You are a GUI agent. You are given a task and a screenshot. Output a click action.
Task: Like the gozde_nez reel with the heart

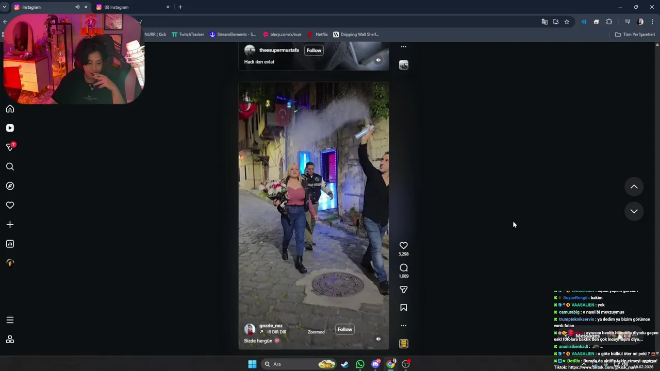tap(404, 246)
